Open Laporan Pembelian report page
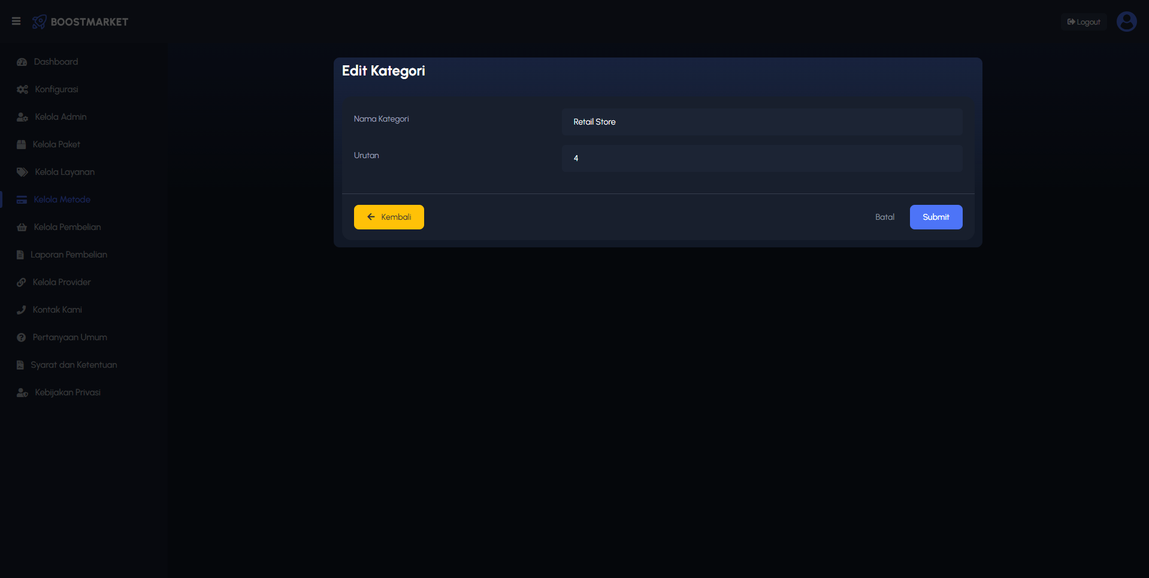The width and height of the screenshot is (1149, 578). pyautogui.click(x=69, y=255)
